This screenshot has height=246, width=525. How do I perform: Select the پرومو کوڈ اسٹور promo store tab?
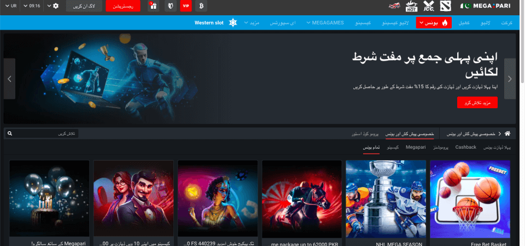(365, 133)
